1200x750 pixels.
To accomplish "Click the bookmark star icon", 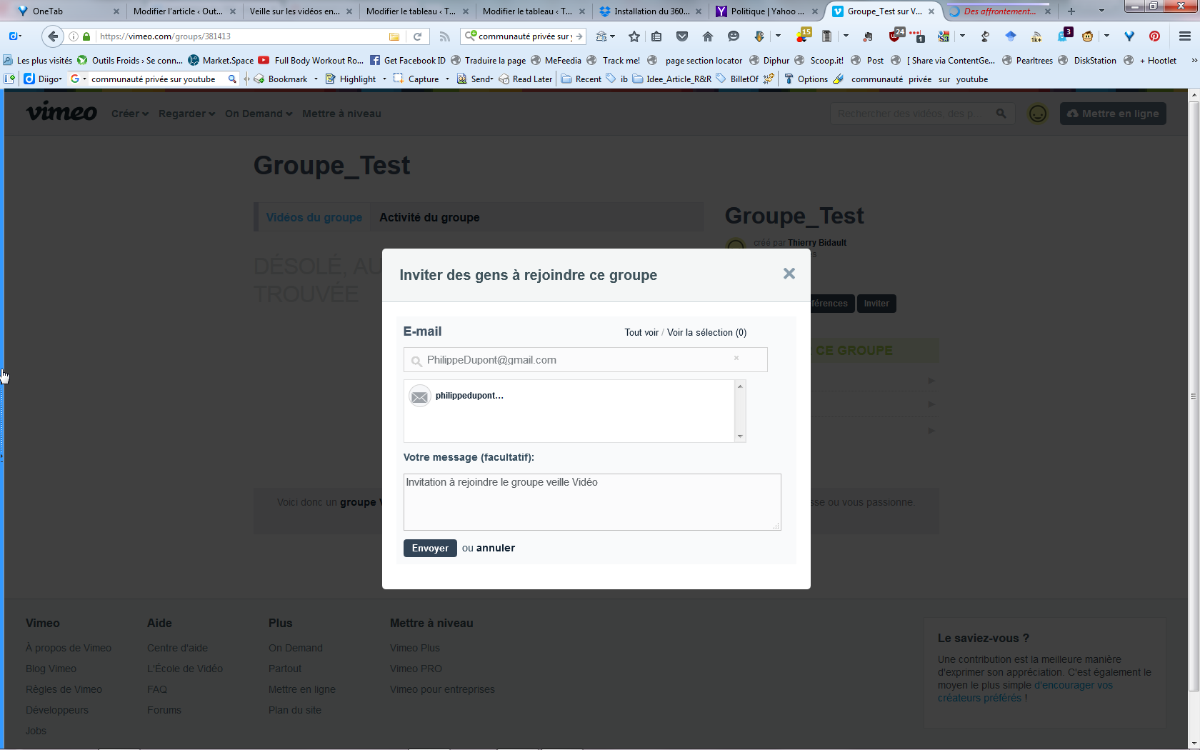I will [x=634, y=36].
